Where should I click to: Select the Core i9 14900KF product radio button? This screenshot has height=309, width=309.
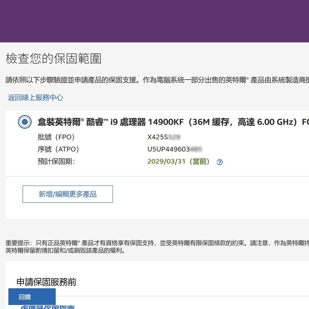[24, 122]
